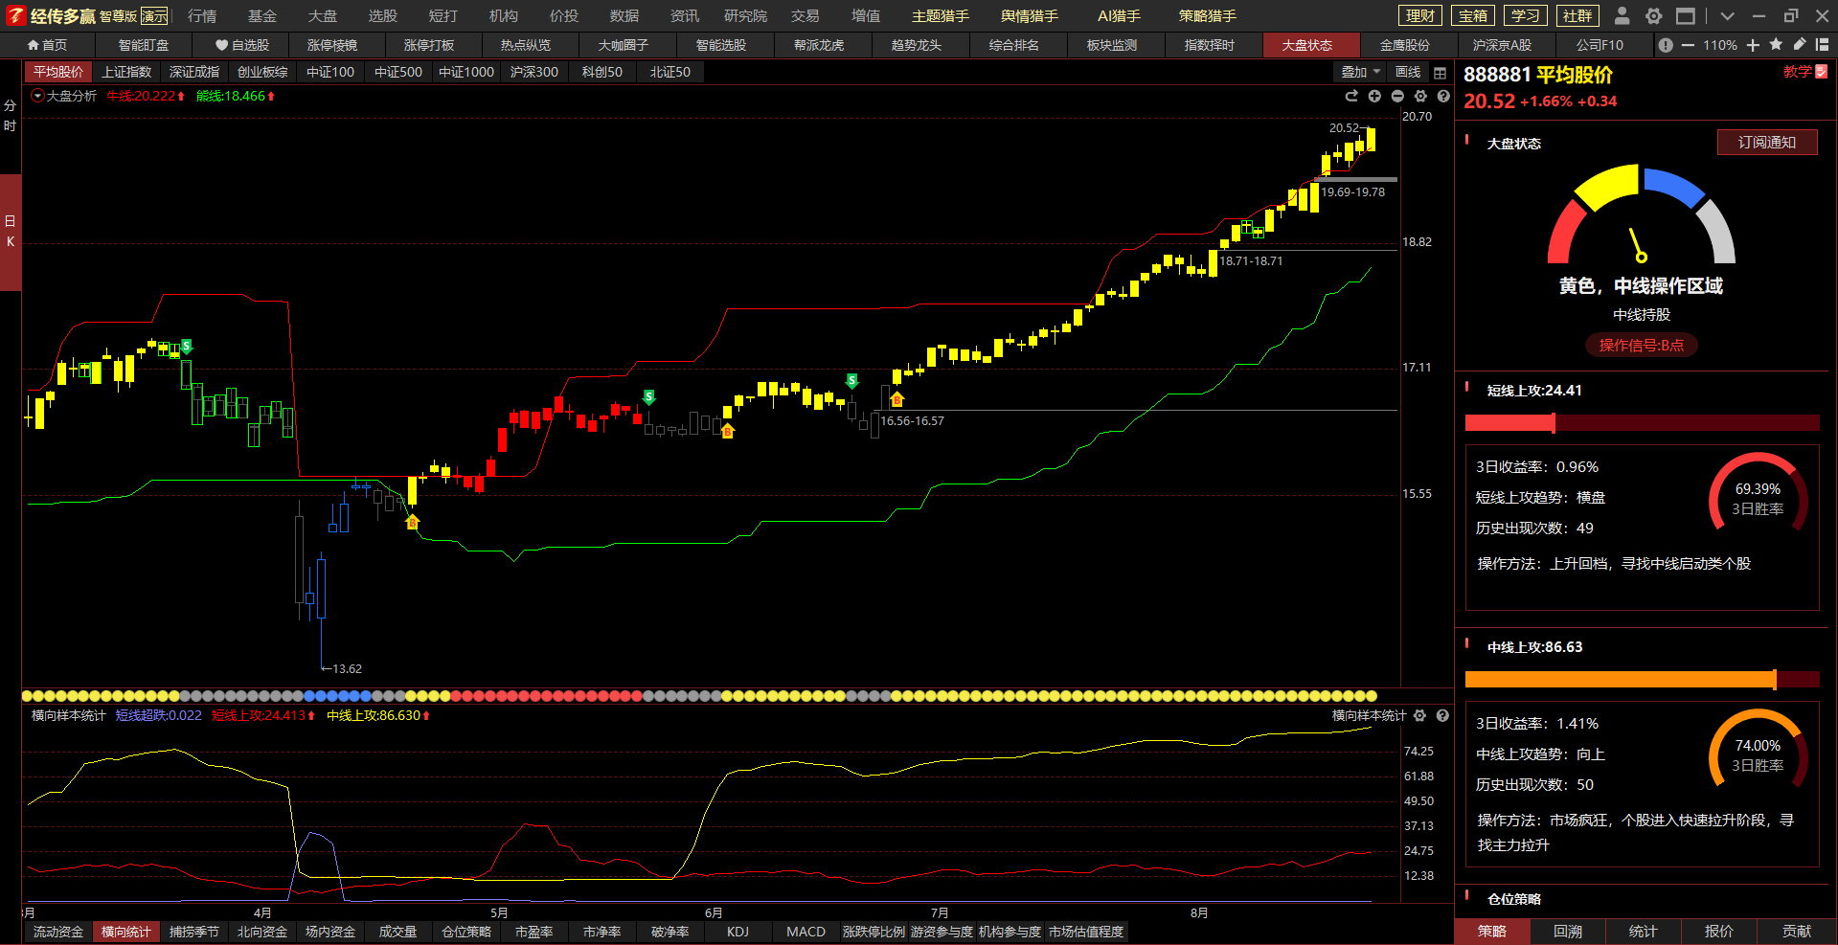
Task: Switch to the 回溯 bottom tab
Action: click(x=1568, y=932)
